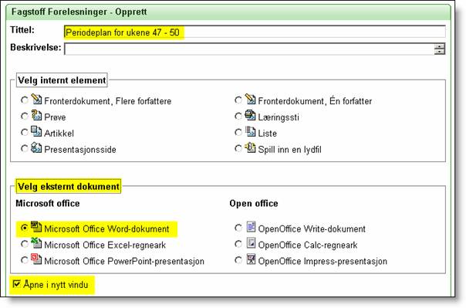Click the OpenOffice Impress-presentasjon label

click(322, 261)
